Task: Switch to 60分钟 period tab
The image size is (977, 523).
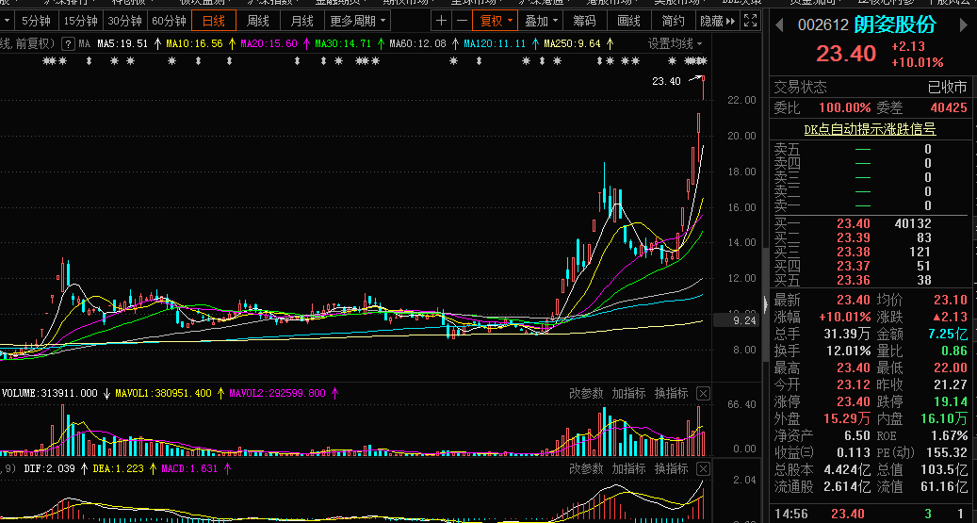Action: click(x=169, y=21)
